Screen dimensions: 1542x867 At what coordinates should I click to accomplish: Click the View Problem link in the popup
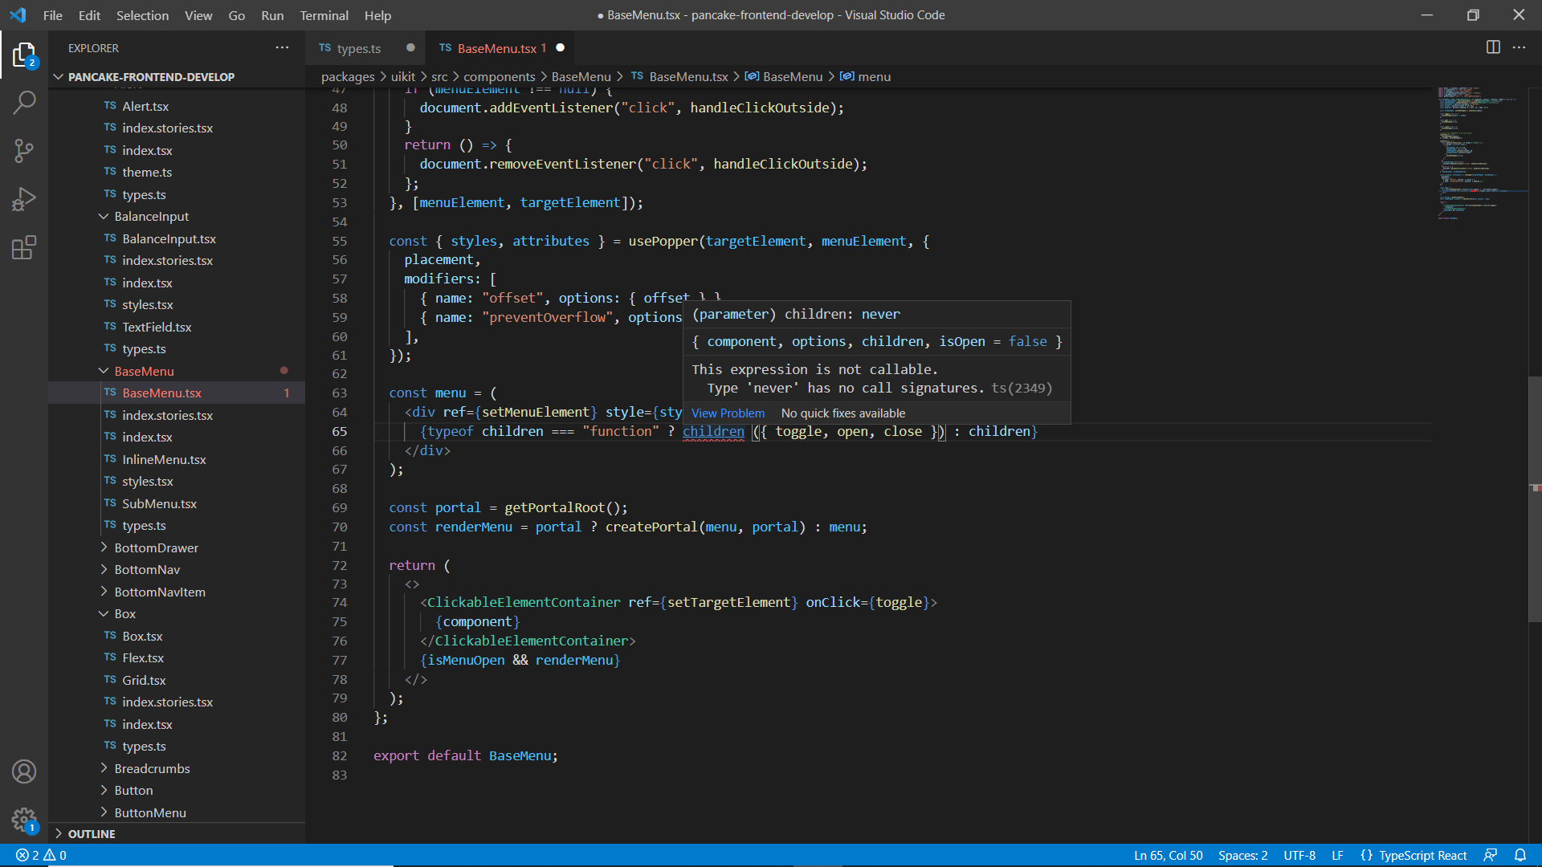(x=727, y=413)
